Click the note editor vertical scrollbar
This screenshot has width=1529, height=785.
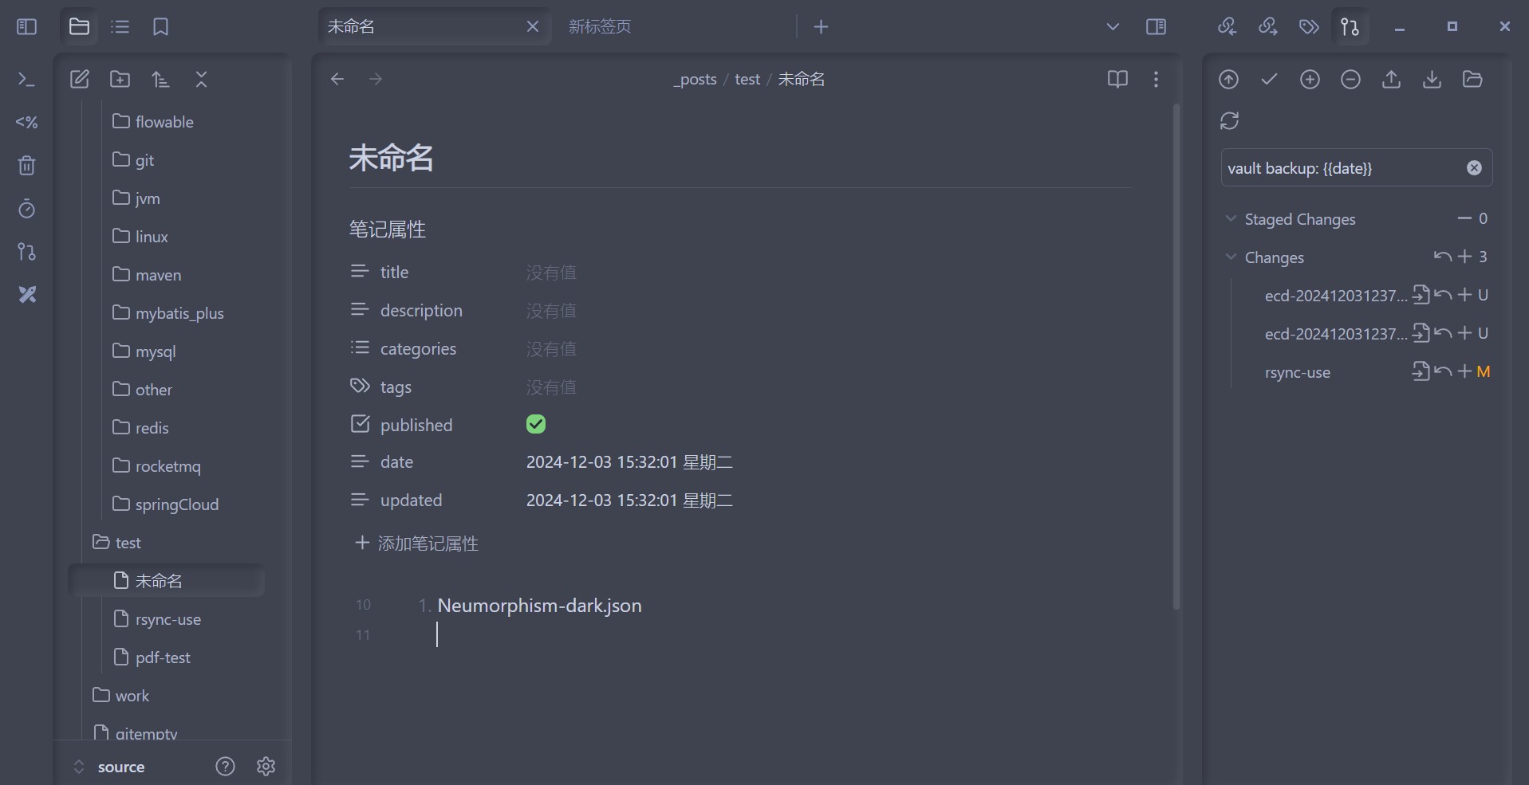(1176, 356)
